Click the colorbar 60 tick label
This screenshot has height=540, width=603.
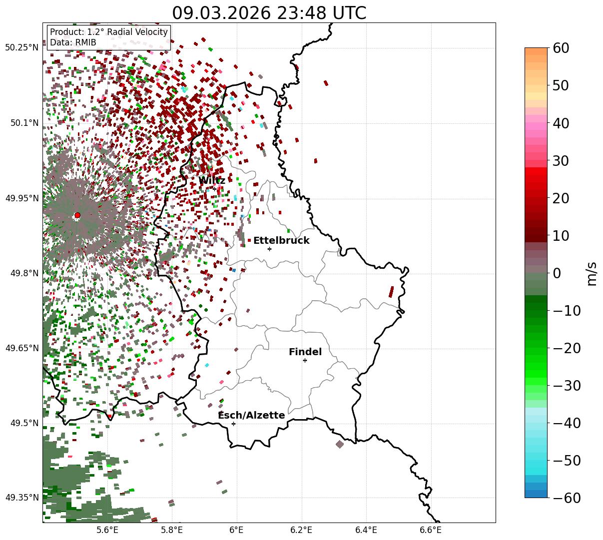(560, 48)
